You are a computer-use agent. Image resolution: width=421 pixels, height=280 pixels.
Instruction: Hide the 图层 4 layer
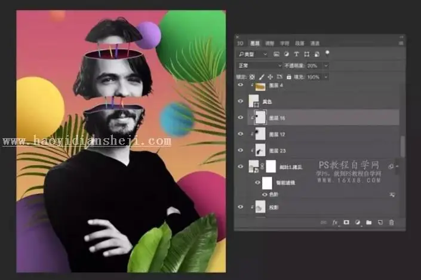241,85
